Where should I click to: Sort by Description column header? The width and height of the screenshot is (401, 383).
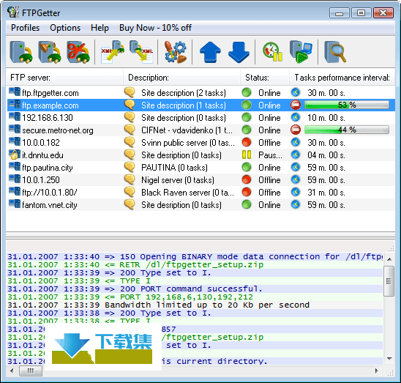coord(181,78)
